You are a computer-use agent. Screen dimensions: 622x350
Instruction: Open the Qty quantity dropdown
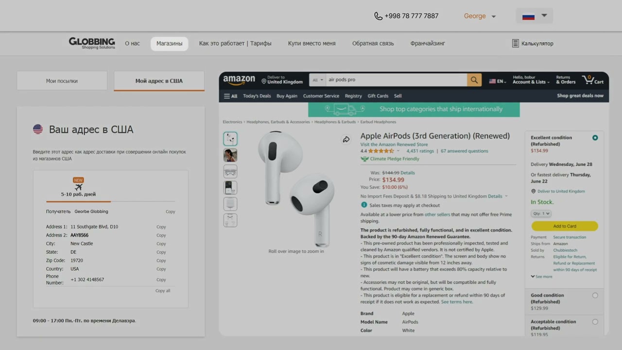tap(541, 213)
